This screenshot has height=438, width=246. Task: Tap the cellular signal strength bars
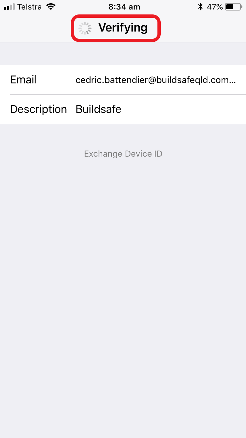(x=10, y=7)
